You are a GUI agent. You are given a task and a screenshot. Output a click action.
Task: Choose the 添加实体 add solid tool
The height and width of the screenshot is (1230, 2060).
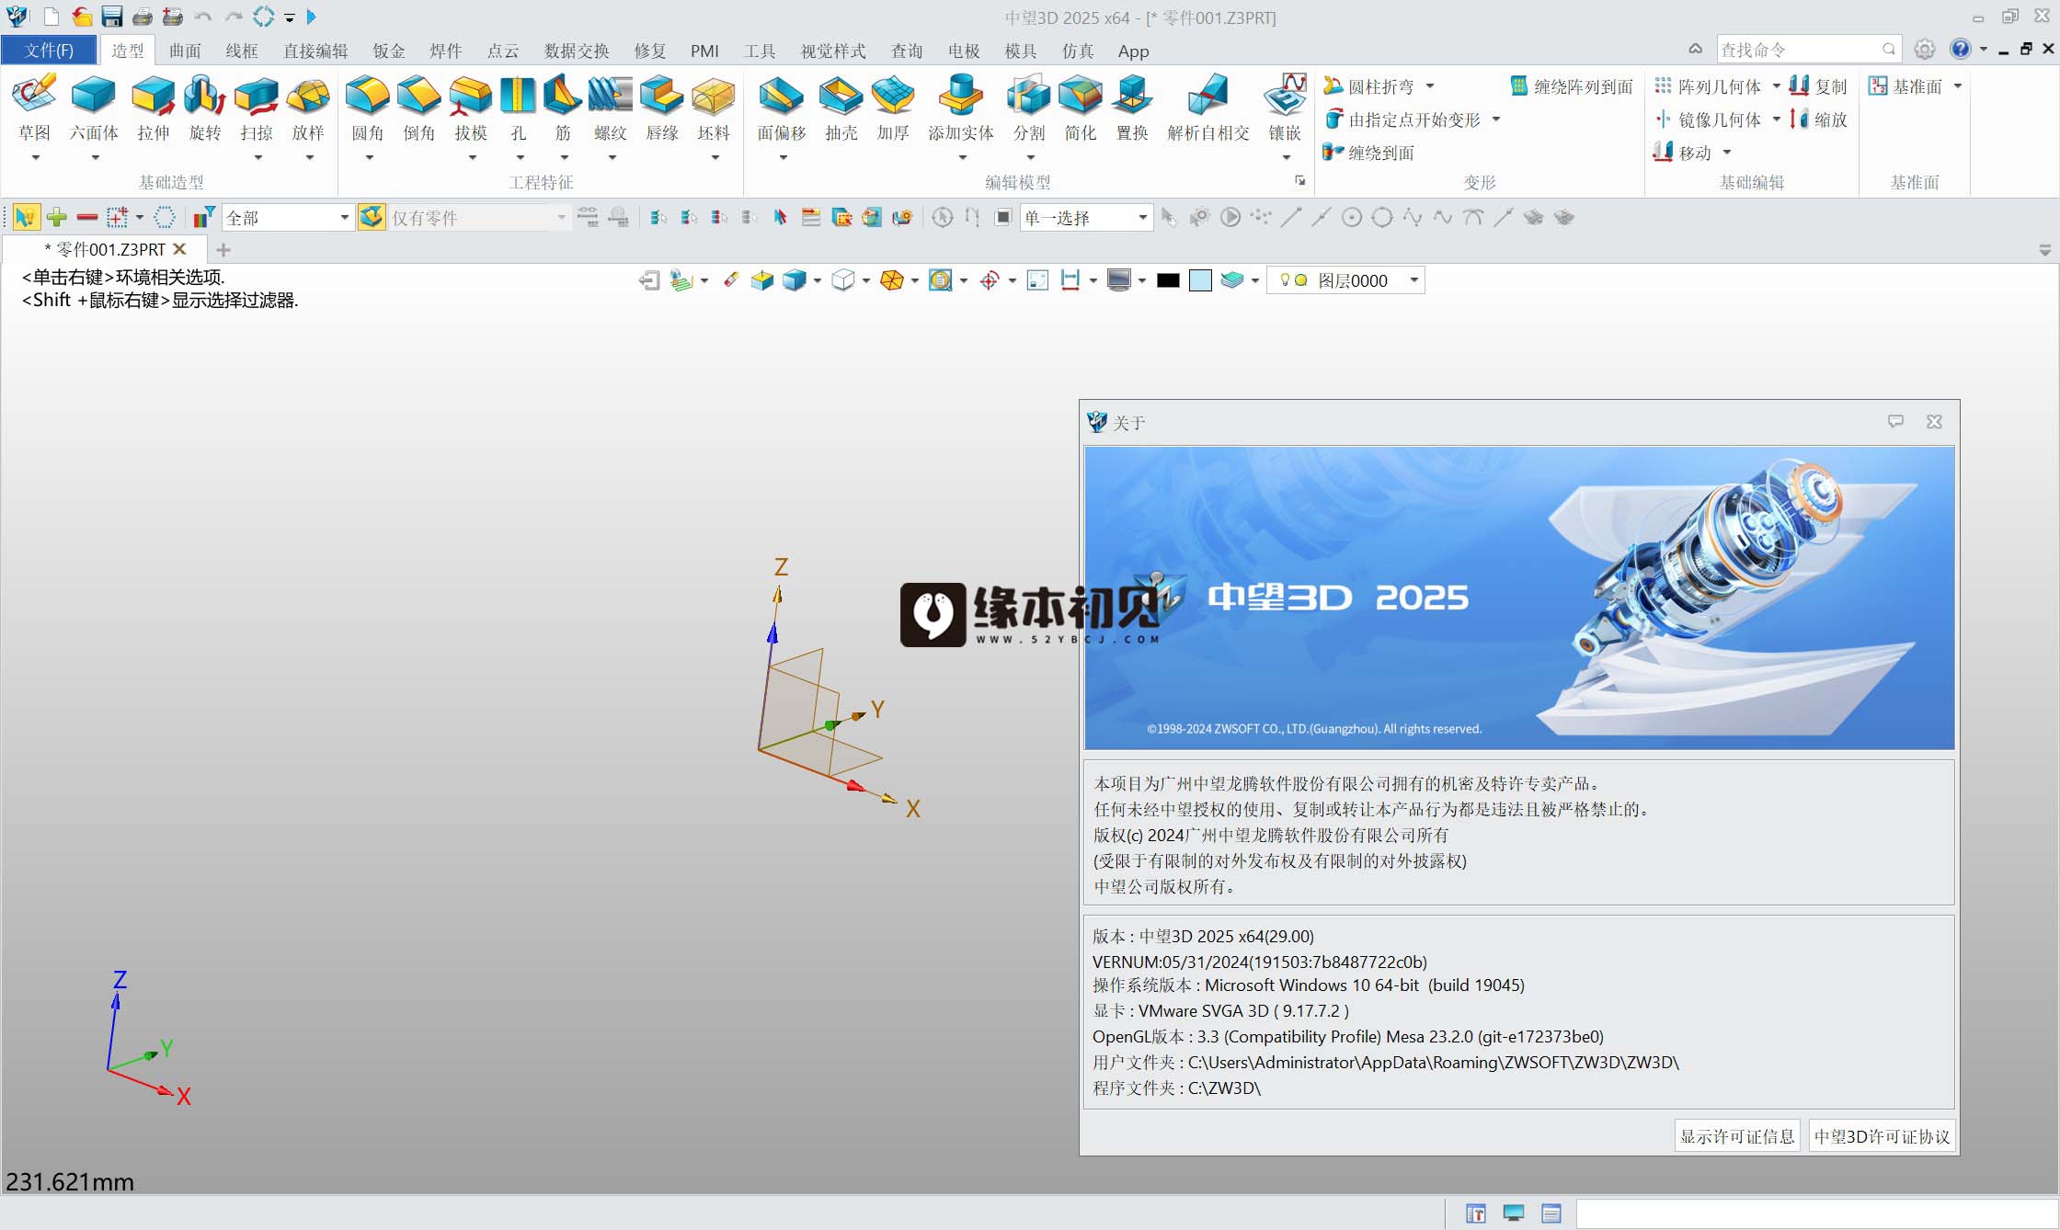pyautogui.click(x=961, y=108)
